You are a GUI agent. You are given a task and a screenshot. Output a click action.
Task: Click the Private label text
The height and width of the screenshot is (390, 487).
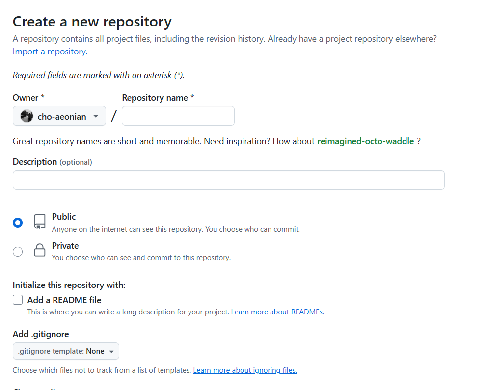[65, 246]
